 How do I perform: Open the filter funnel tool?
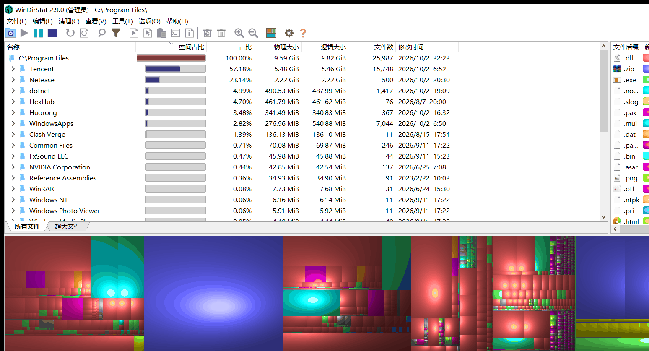tap(116, 33)
